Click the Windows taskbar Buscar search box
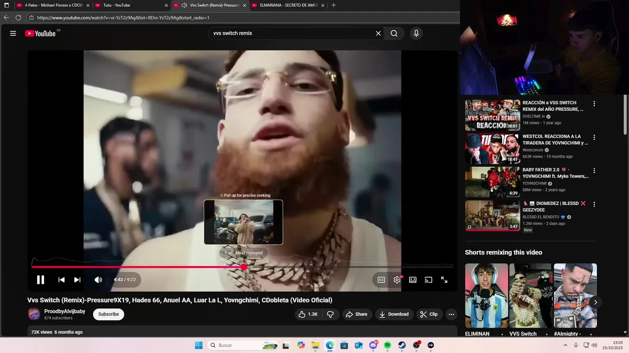 click(242, 345)
